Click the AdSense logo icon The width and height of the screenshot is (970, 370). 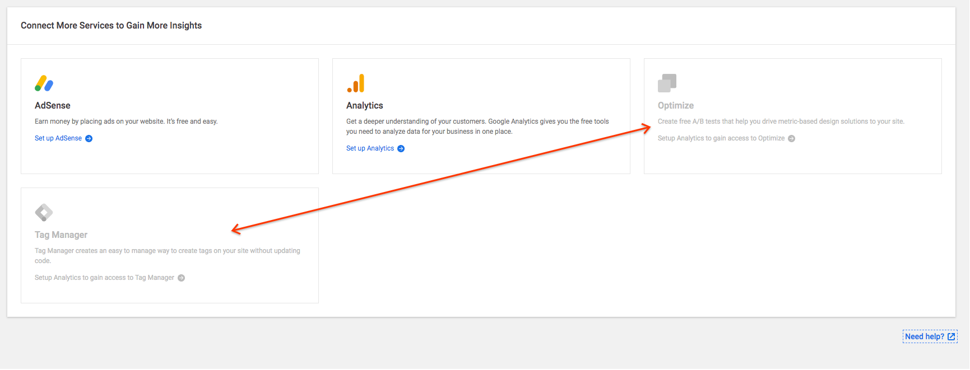click(x=44, y=83)
